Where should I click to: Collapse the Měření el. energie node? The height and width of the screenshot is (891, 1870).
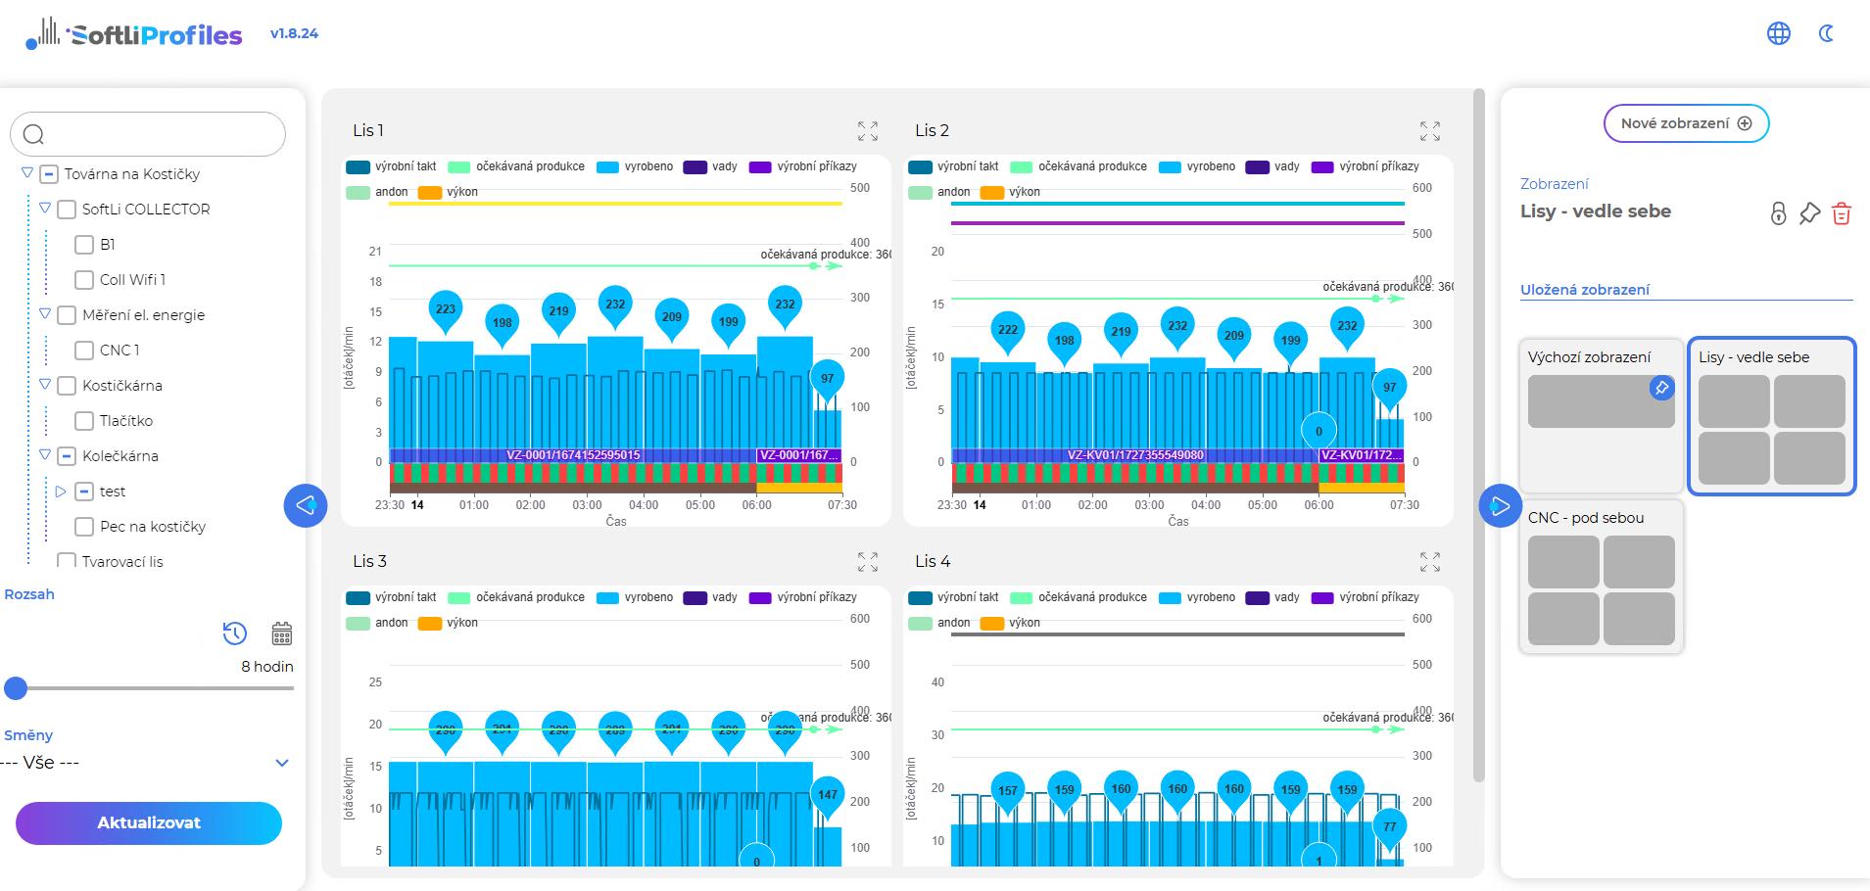(45, 314)
